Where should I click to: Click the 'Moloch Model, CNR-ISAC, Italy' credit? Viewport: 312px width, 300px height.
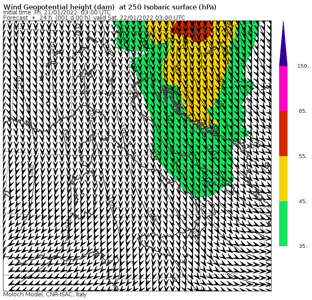tap(45, 294)
